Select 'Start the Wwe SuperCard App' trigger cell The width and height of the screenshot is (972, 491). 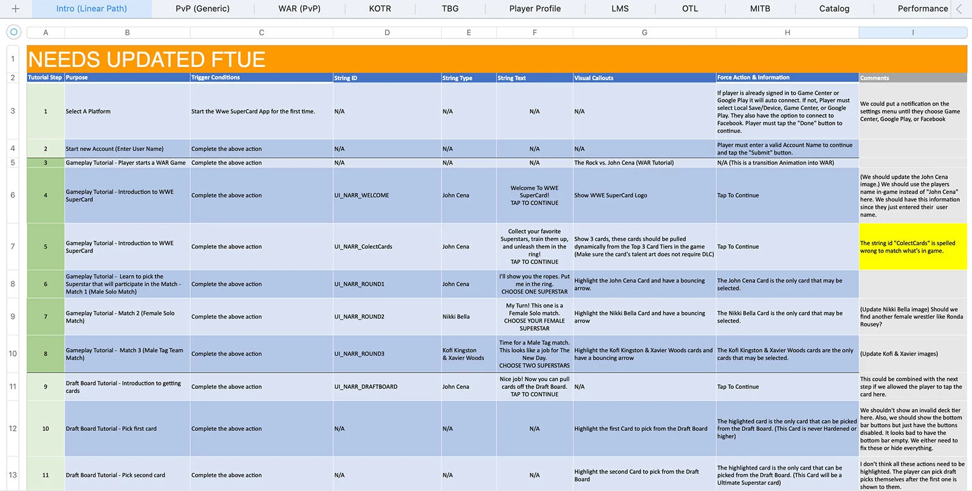[261, 111]
